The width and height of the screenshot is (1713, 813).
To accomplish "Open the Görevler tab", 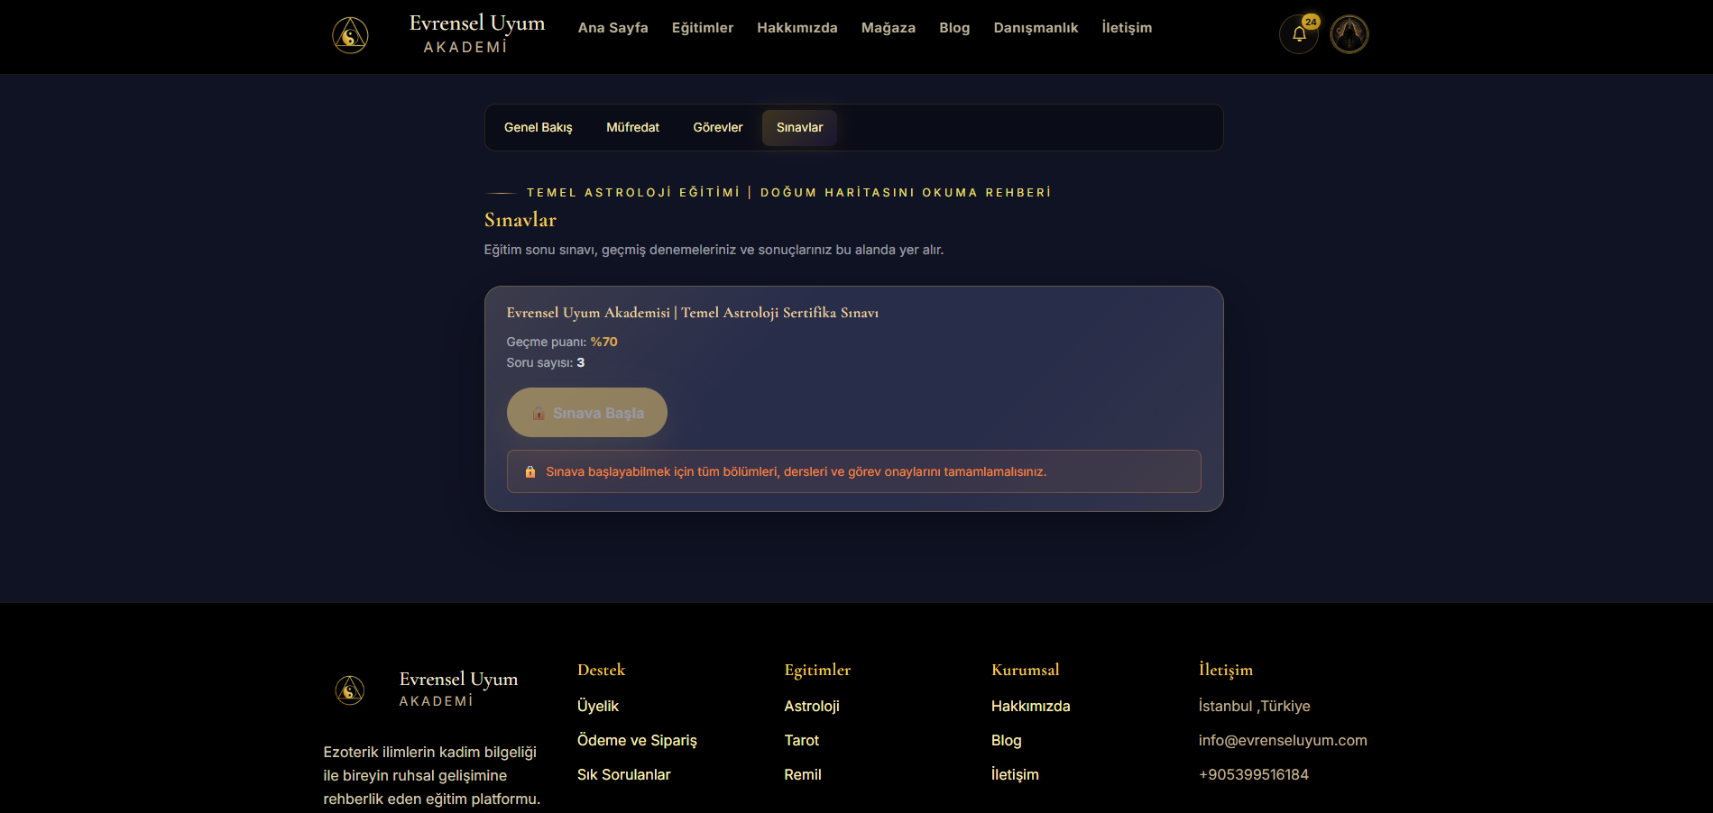I will click(718, 128).
